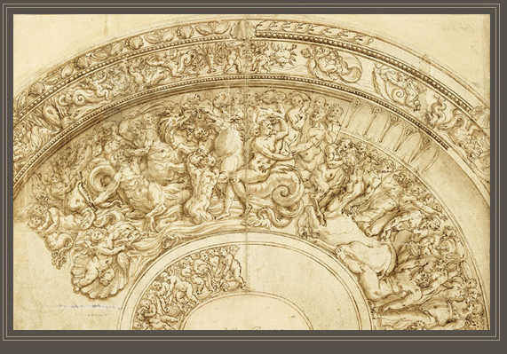Click the arched arcade pattern on right band
The image size is (507, 354).
(388, 132)
